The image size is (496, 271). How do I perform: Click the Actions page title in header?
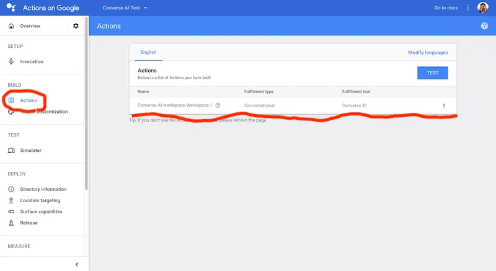109,26
